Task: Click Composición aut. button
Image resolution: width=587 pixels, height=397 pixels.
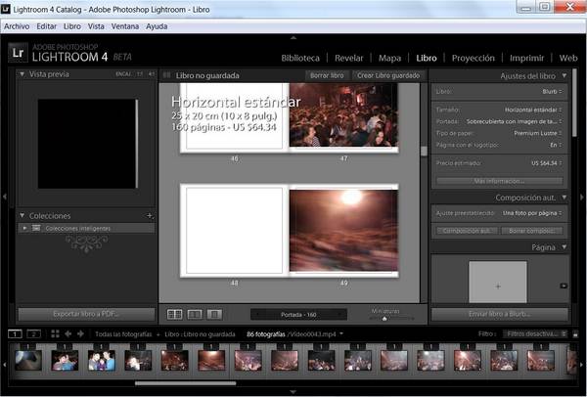Action: (467, 231)
